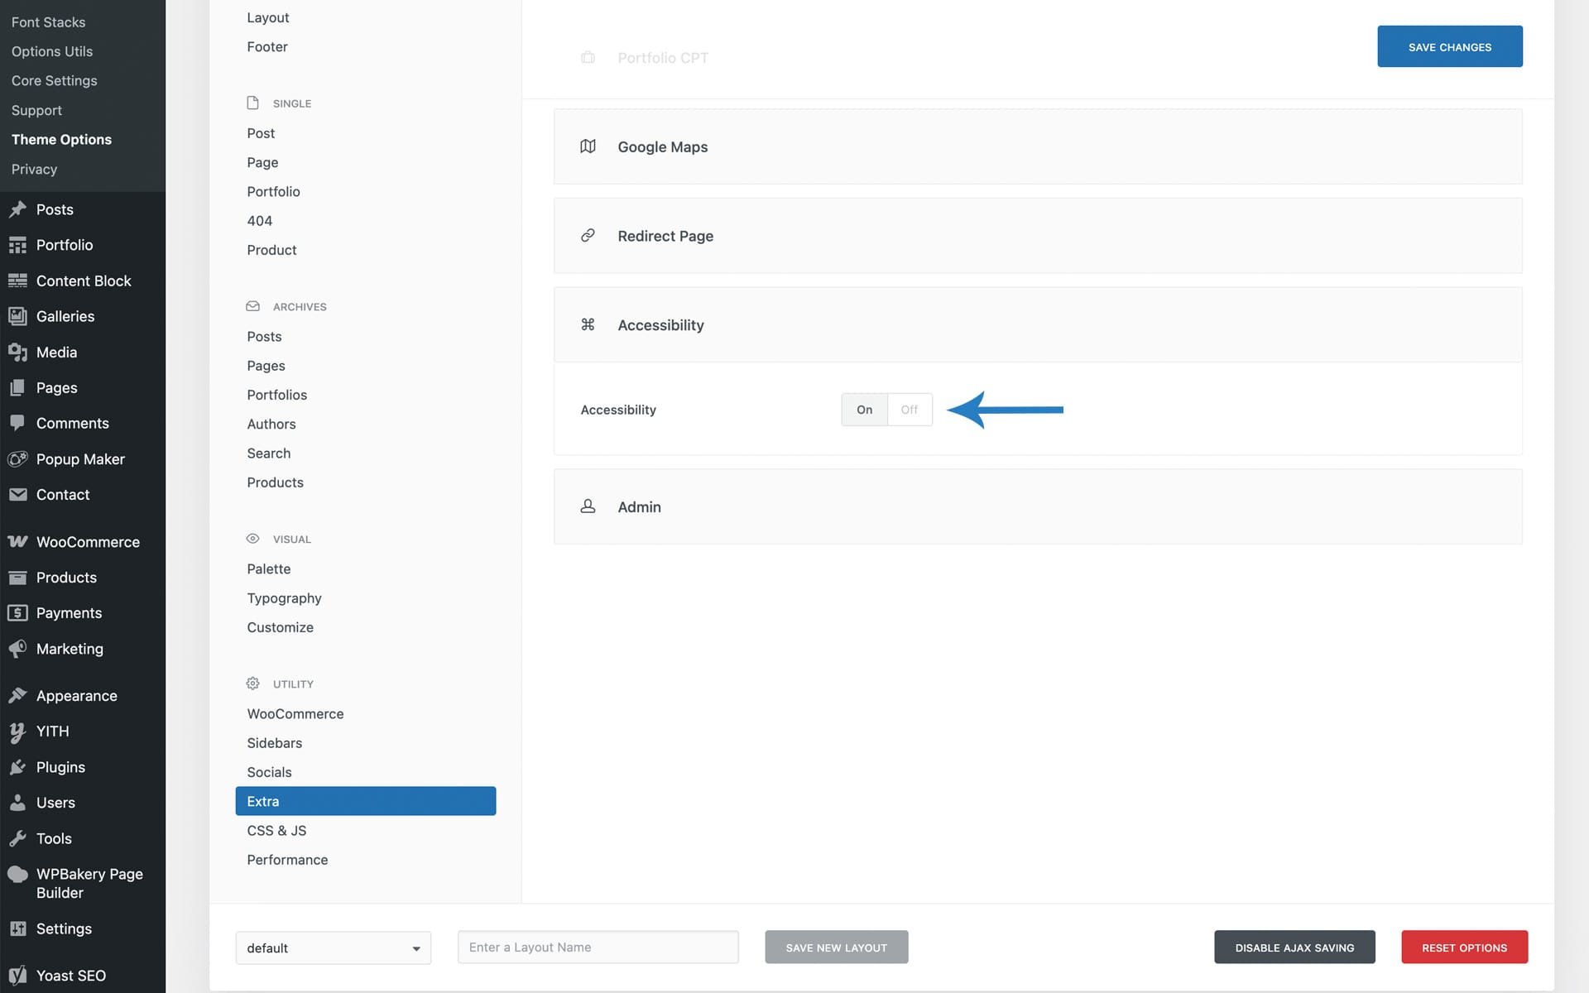Click the Accessibility command icon
The image size is (1589, 993).
(x=588, y=324)
